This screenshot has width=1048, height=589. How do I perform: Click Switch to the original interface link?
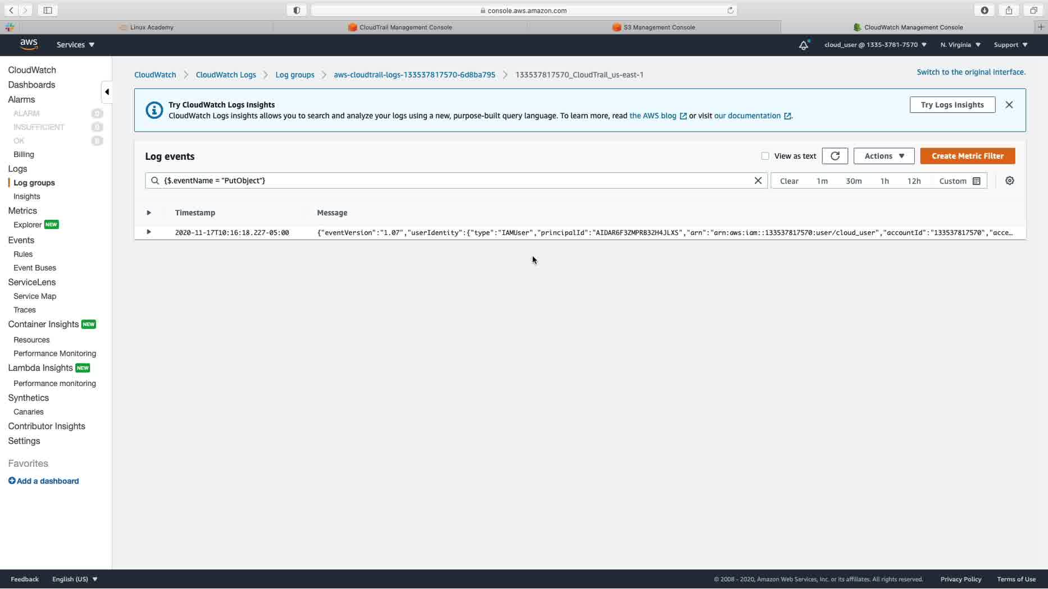971,72
